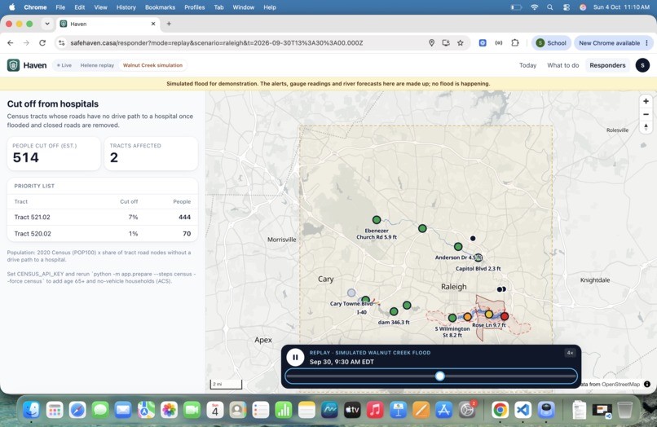Screen dimensions: 657x427
Task: Select Tract 520.02 row
Action: tap(102, 234)
